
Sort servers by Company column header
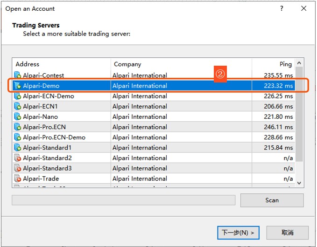[181, 64]
